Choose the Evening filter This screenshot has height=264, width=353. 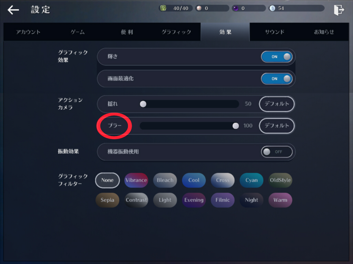click(194, 200)
